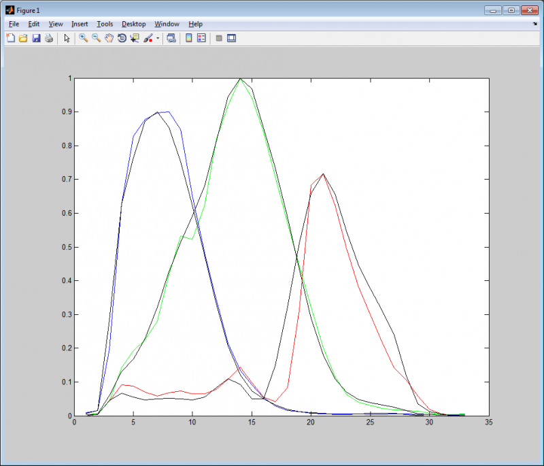Close the Figure 1 window
The width and height of the screenshot is (544, 466).
[x=530, y=10]
